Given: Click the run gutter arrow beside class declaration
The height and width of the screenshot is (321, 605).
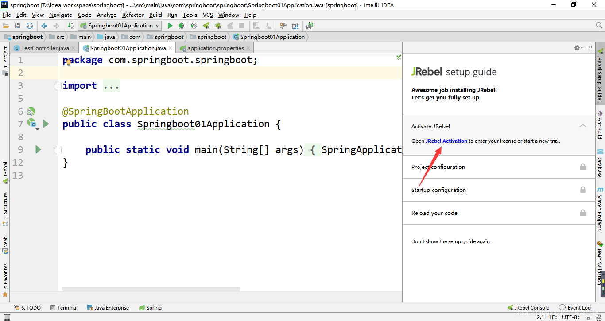Looking at the screenshot, I should tap(46, 124).
